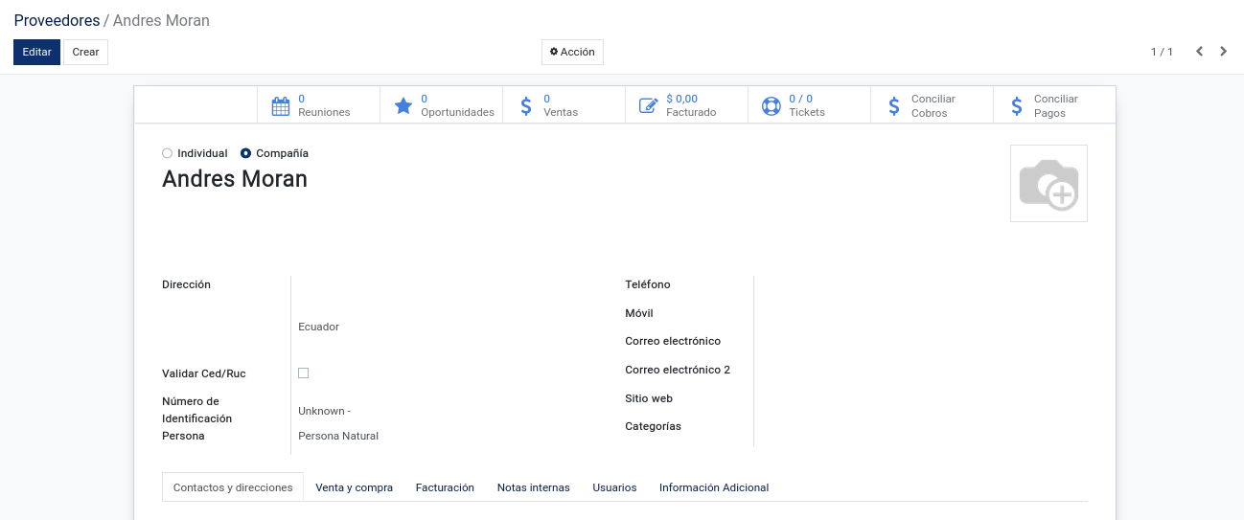Click the Ventas dollar sign icon
Viewport: 1244px width, 520px height.
click(x=526, y=105)
